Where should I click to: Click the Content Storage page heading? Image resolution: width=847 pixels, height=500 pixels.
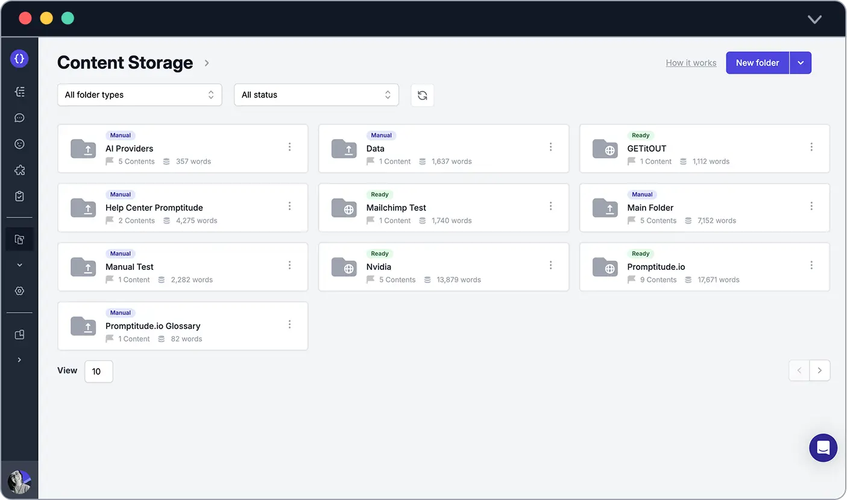(125, 63)
